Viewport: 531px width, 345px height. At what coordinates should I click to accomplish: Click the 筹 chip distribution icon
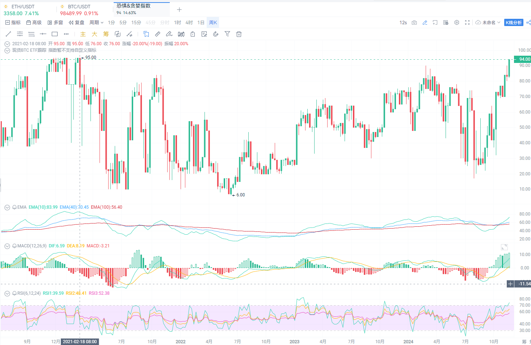(x=106, y=34)
